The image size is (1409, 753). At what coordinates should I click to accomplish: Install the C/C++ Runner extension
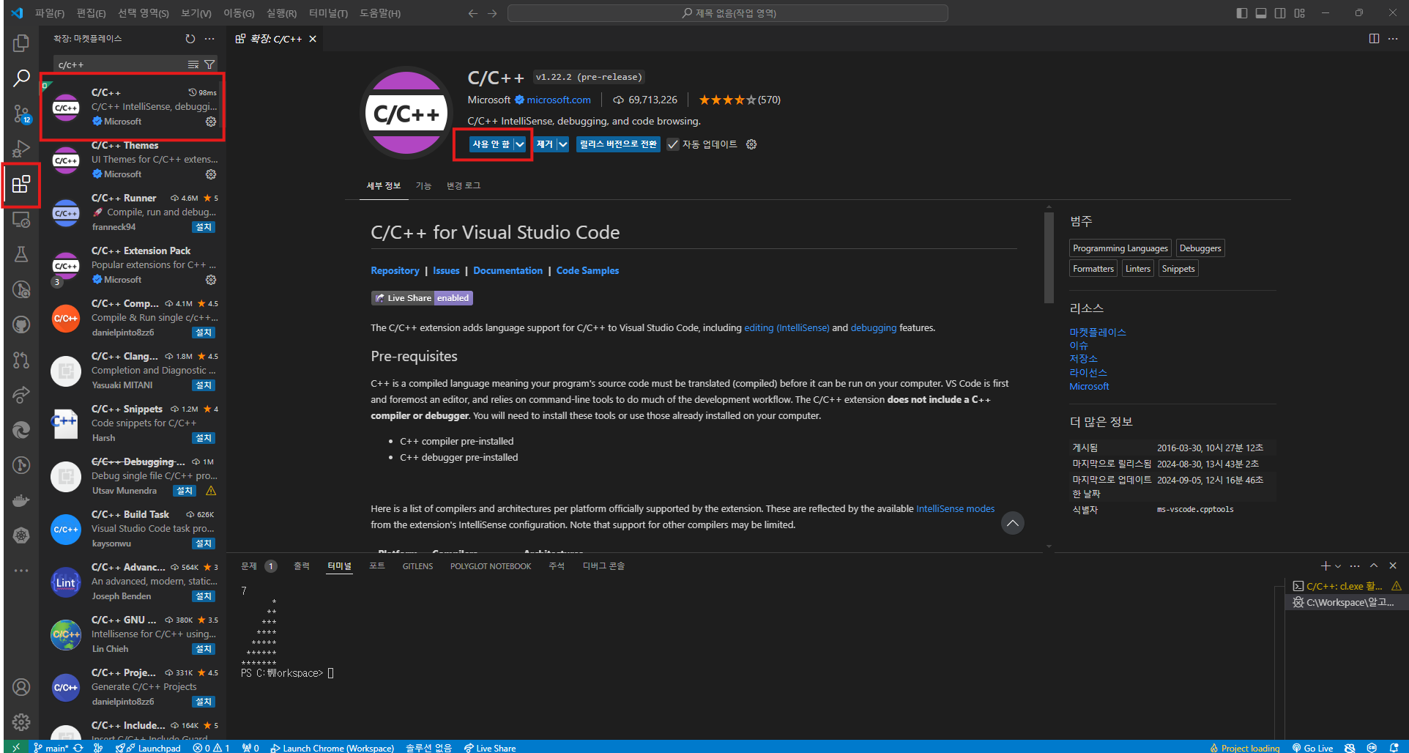click(x=204, y=227)
